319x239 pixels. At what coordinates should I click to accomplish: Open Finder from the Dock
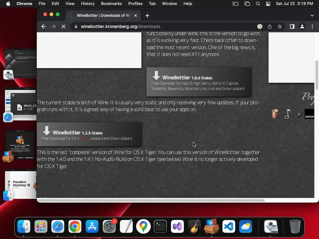(x=24, y=227)
